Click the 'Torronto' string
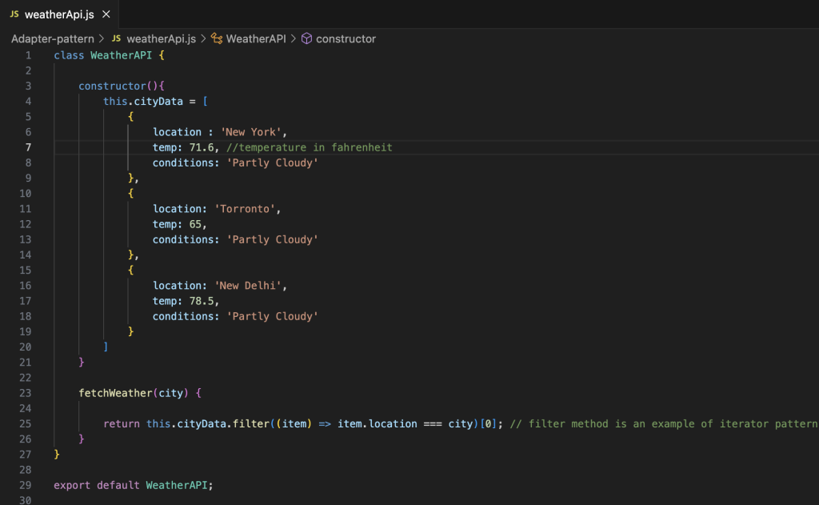The width and height of the screenshot is (819, 505). tap(245, 209)
